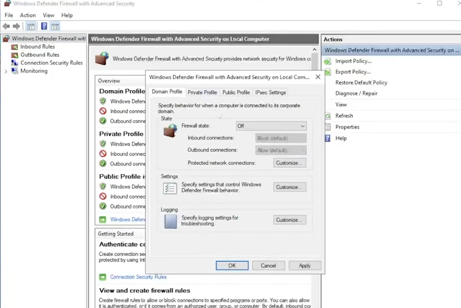Toggle the Action pane toolbar icon

point(55,27)
